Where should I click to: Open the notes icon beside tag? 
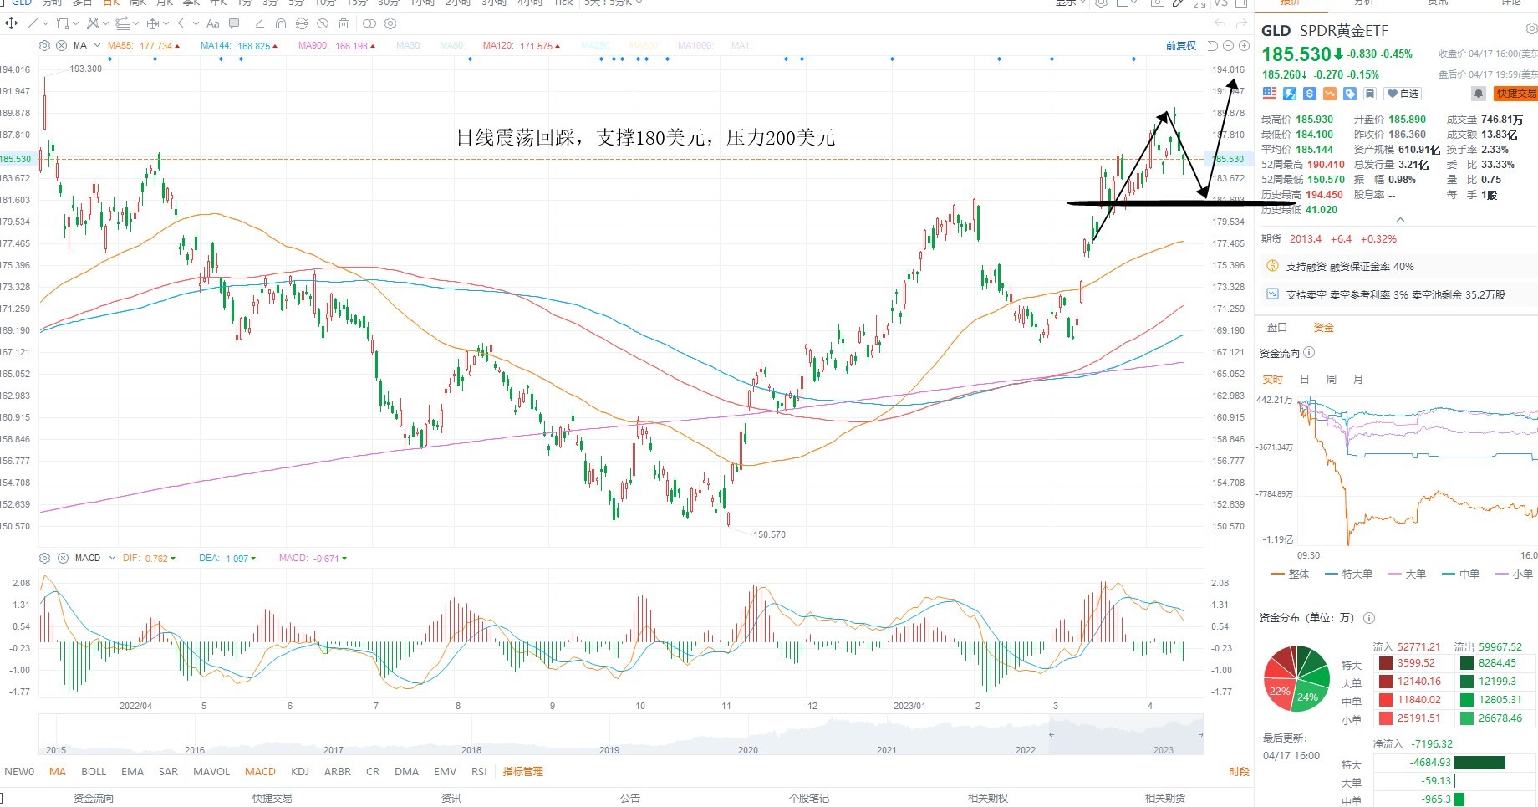pyautogui.click(x=1370, y=94)
